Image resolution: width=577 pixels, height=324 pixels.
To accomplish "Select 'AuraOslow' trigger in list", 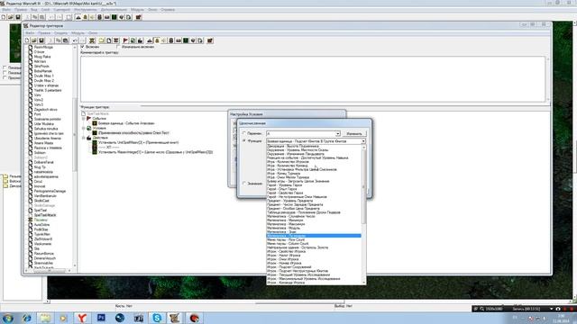I will [x=41, y=224].
